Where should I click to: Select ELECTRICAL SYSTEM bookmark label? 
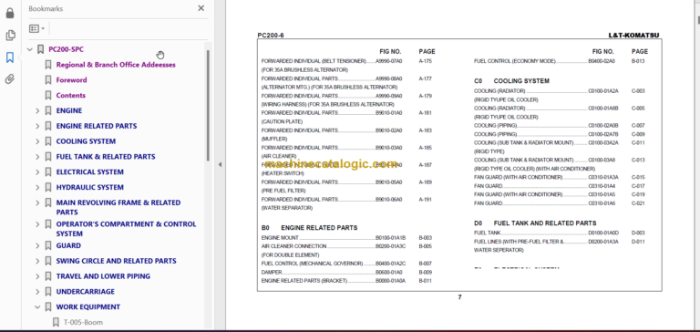[89, 172]
